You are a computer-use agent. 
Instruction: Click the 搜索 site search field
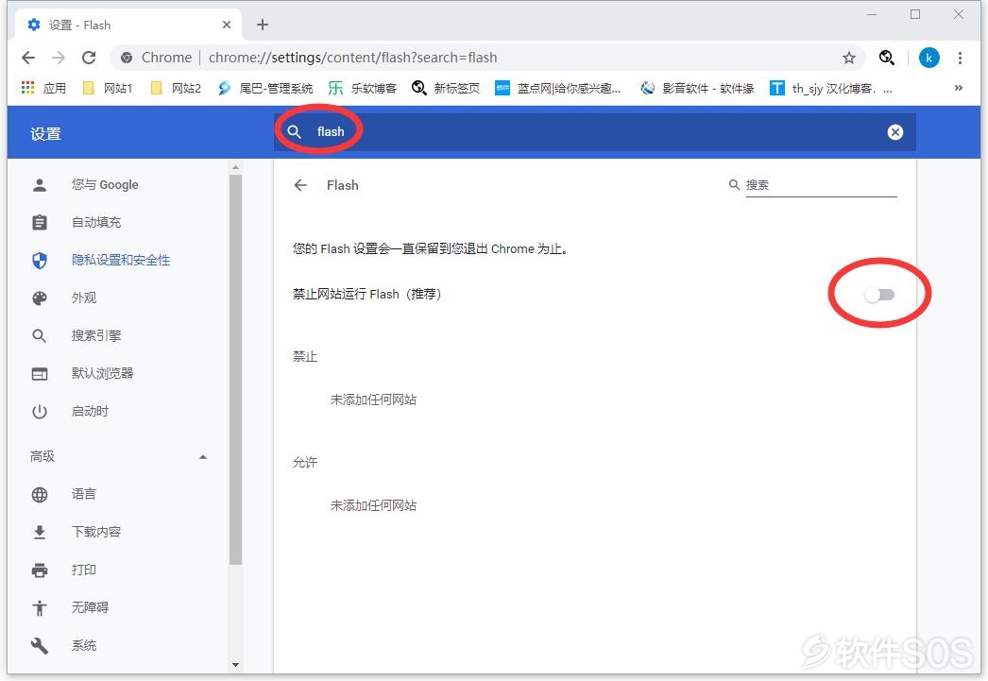(x=821, y=185)
